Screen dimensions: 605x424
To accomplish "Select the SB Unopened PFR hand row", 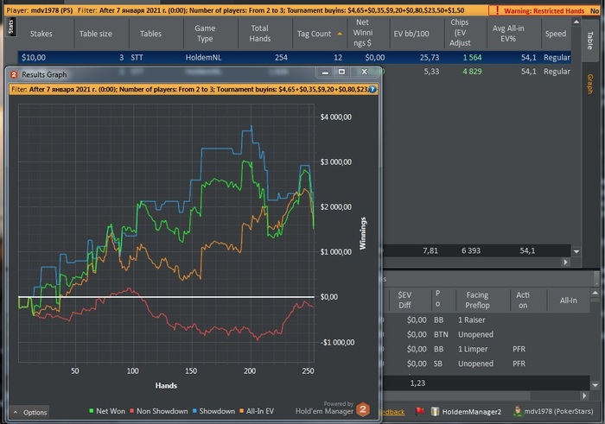I will pos(486,364).
